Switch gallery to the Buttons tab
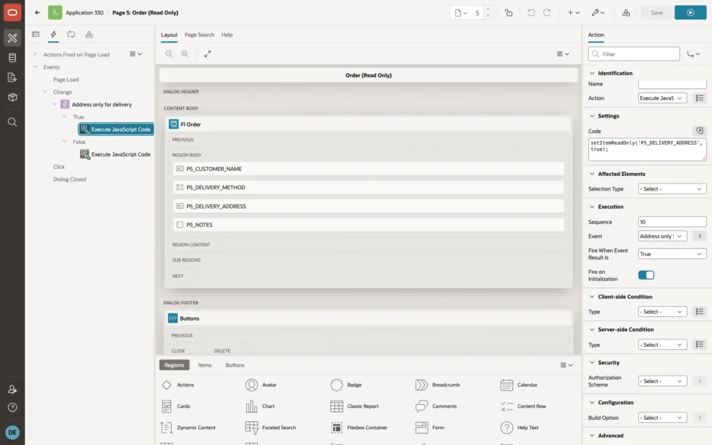This screenshot has width=712, height=445. click(x=235, y=365)
